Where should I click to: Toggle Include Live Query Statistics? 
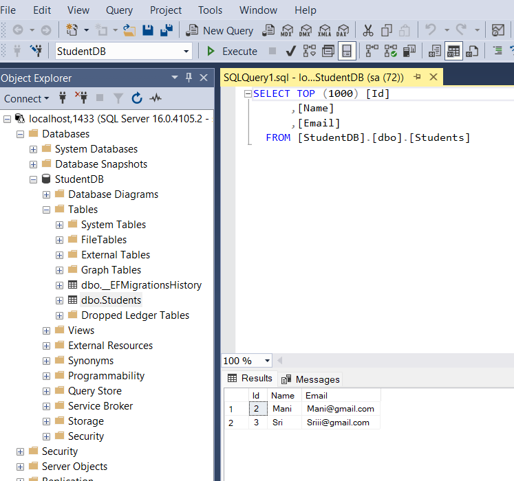[x=391, y=51]
